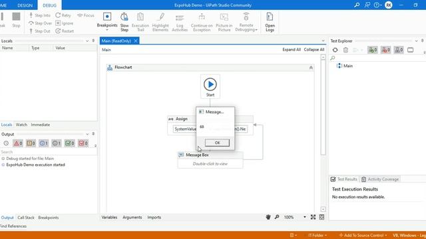Switch to the Activity Coverage tab
Screen dimensions: 426x239
coord(380,179)
